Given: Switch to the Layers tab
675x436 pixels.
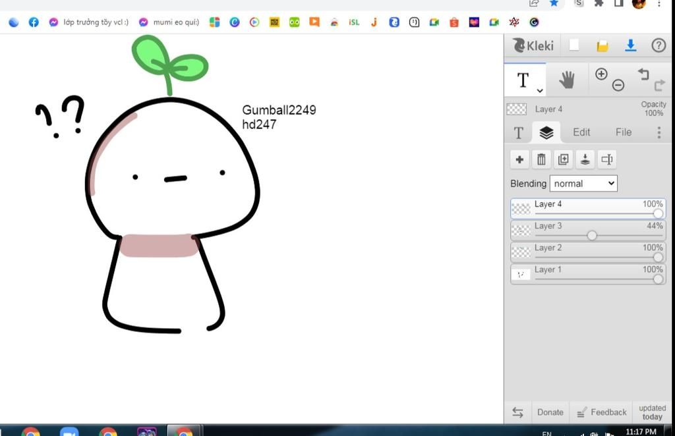Looking at the screenshot, I should click(546, 132).
